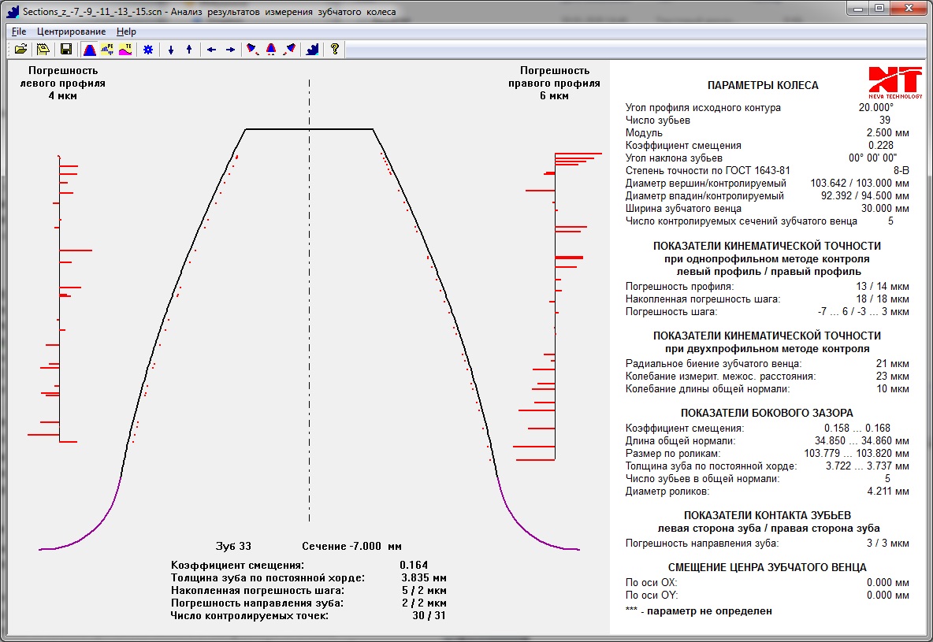Click the blue down arrow icon
This screenshot has width=933, height=642.
point(171,50)
